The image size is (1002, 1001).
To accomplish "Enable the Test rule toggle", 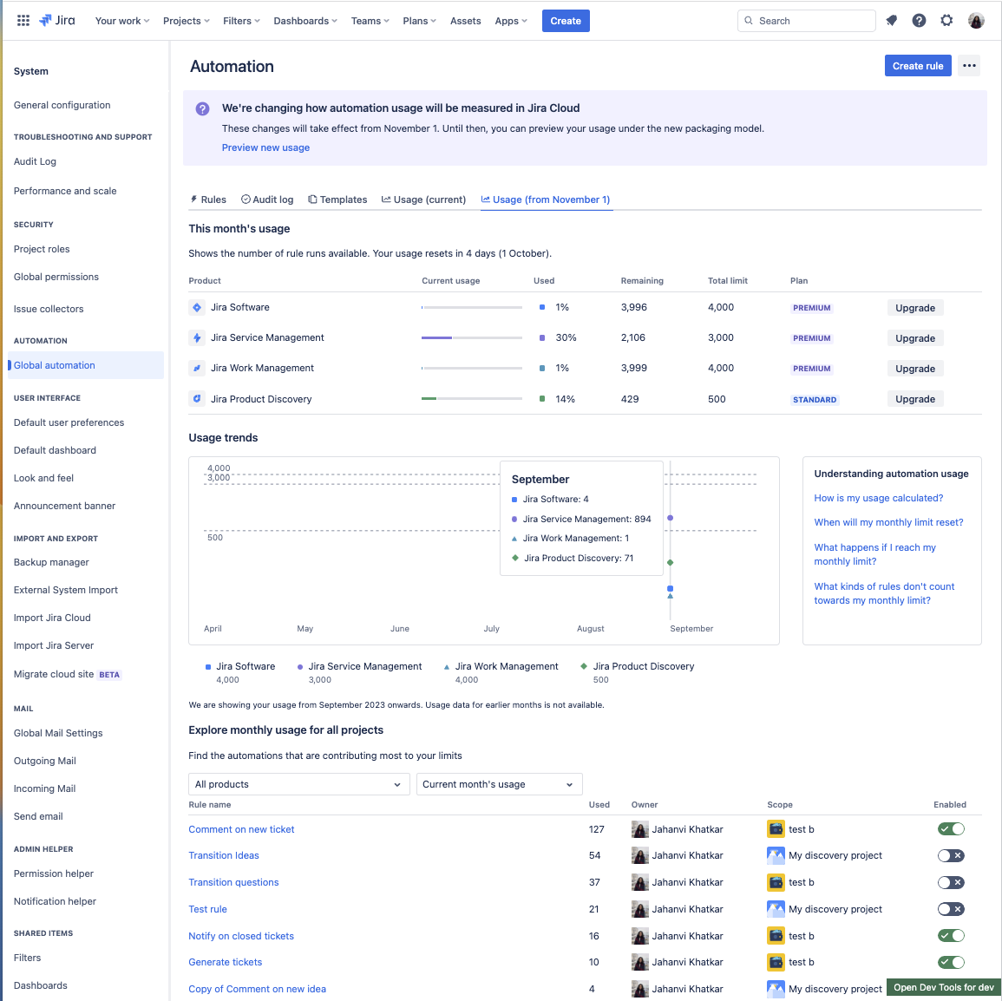I will tap(950, 909).
